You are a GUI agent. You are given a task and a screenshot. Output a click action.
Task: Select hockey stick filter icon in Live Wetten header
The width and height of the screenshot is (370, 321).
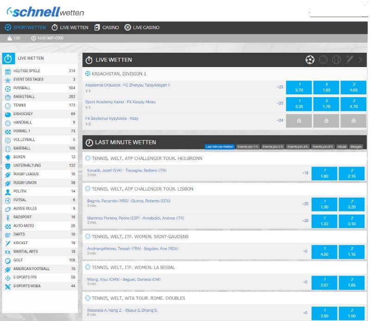[350, 60]
